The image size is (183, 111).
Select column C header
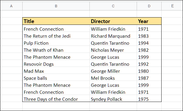tap(113, 6)
